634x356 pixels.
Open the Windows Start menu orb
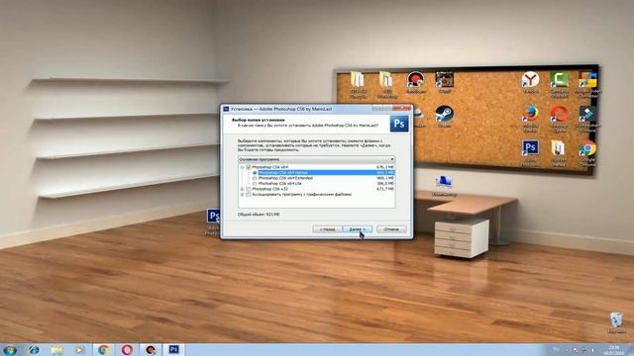[10, 349]
